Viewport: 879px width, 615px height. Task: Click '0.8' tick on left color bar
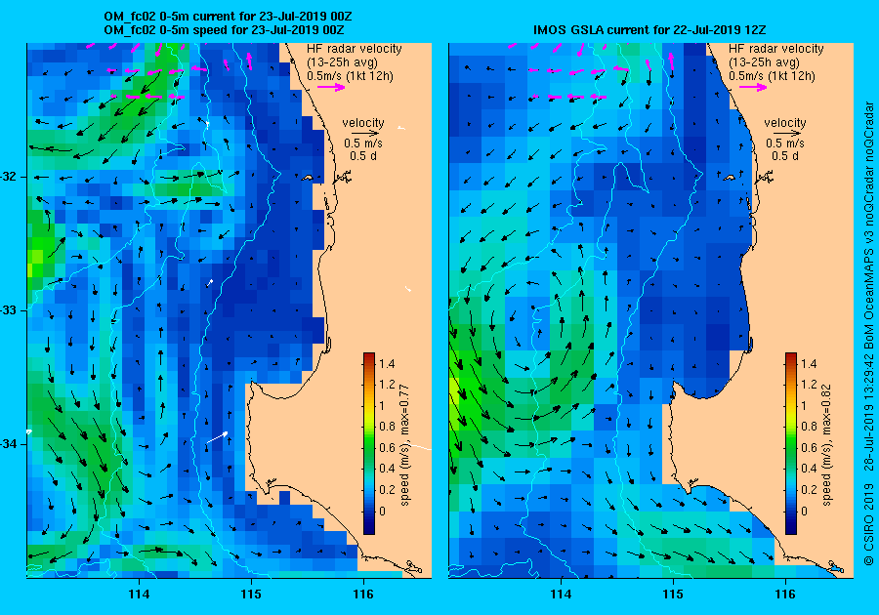[x=387, y=427]
